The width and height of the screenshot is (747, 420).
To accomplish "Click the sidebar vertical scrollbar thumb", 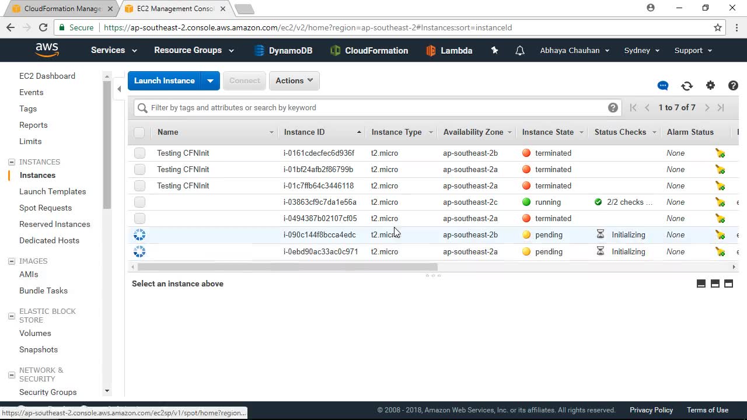I will pos(107,145).
